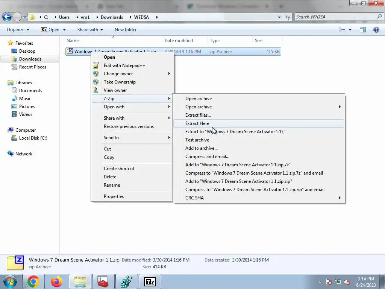
Task: Click New folder in toolbar
Action: point(126,30)
